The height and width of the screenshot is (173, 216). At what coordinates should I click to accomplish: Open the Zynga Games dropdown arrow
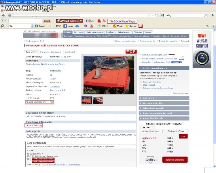[81, 21]
